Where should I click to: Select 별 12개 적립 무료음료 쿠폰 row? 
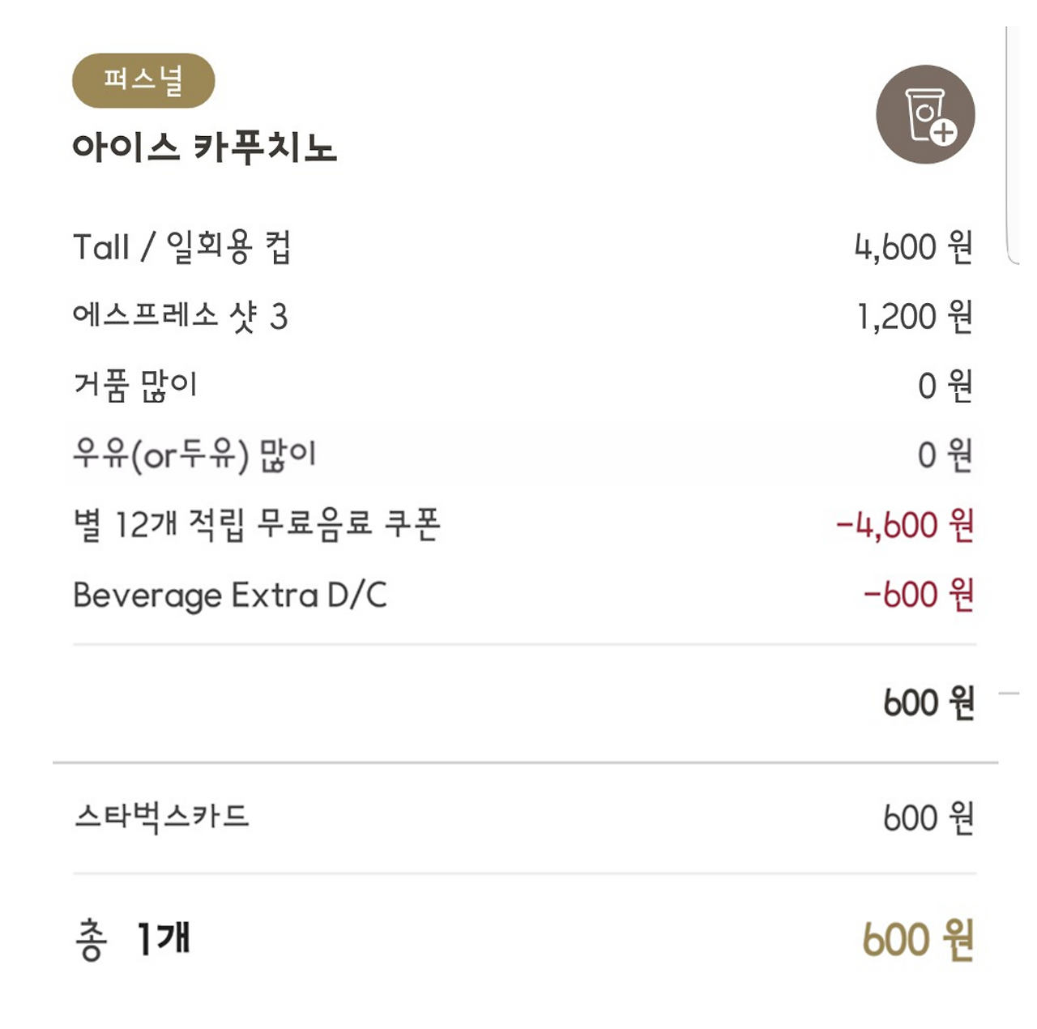[x=523, y=525]
